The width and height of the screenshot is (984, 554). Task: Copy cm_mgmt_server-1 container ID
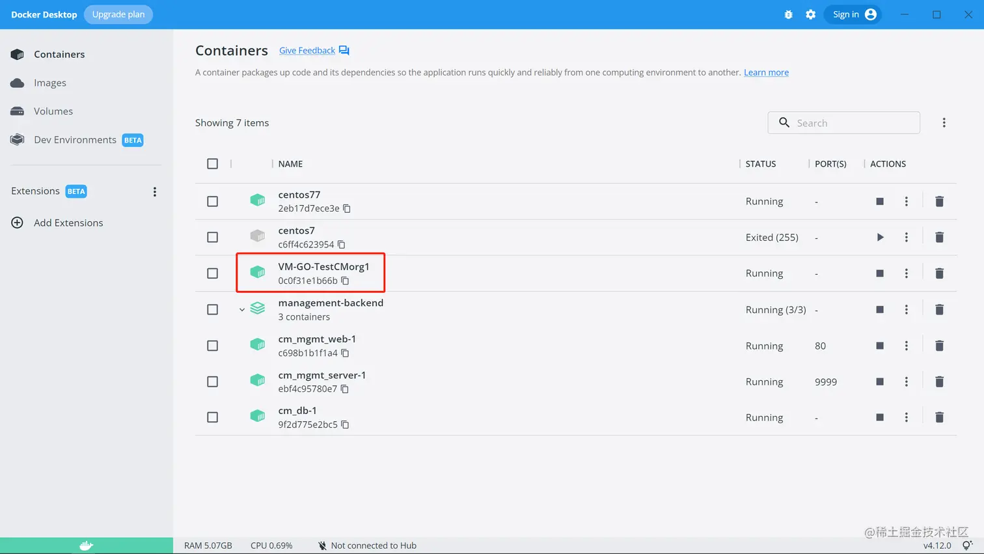coord(344,389)
